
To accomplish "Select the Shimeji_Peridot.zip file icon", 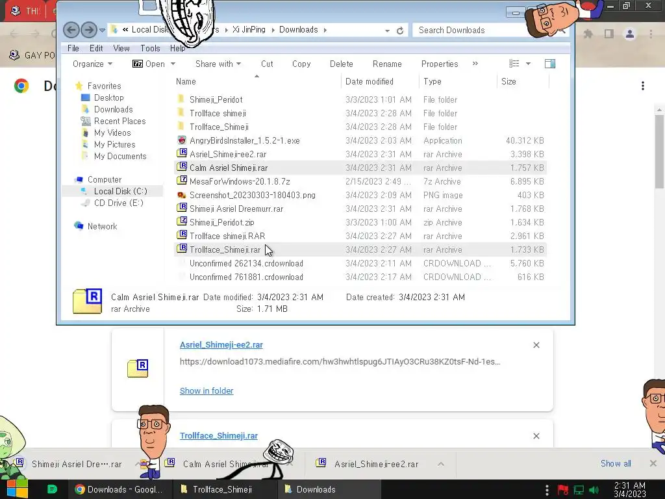I will (182, 222).
